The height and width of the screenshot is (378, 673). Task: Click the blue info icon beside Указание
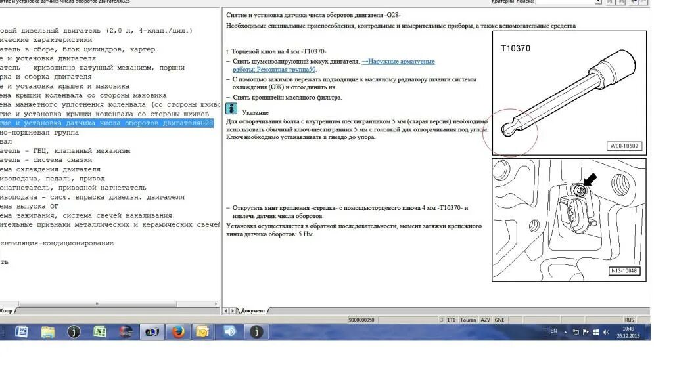point(231,109)
